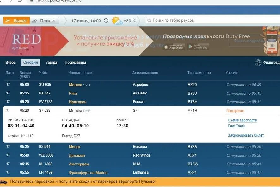Click the car icon in parking banner

(4, 182)
